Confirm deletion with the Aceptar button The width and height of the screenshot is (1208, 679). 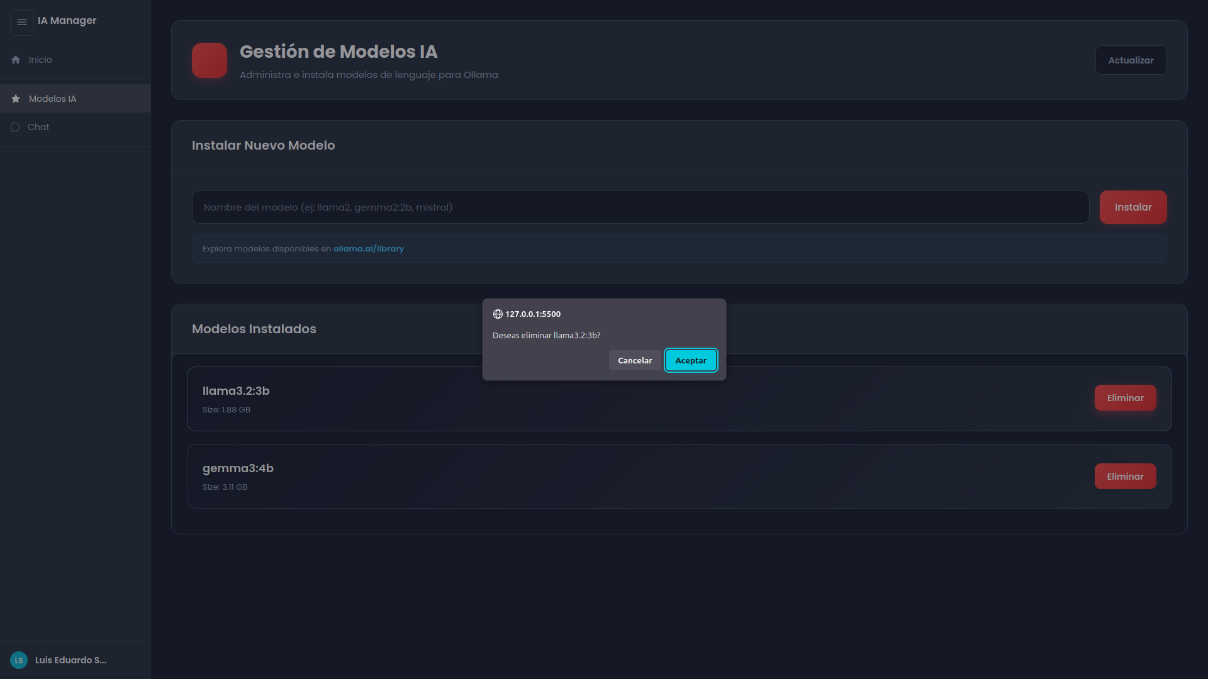click(690, 360)
